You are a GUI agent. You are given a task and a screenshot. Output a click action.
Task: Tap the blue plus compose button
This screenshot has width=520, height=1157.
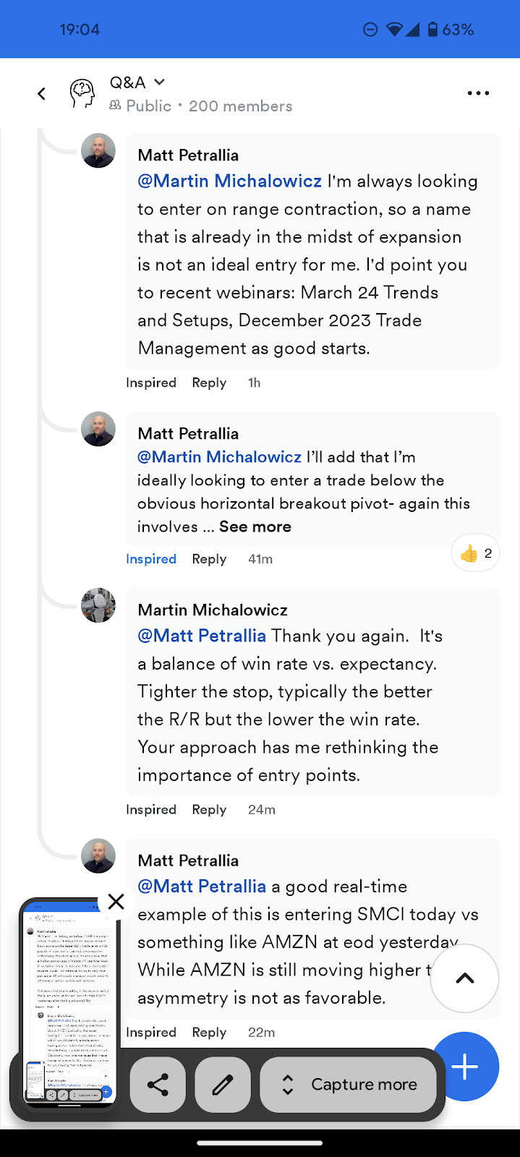pos(465,1067)
